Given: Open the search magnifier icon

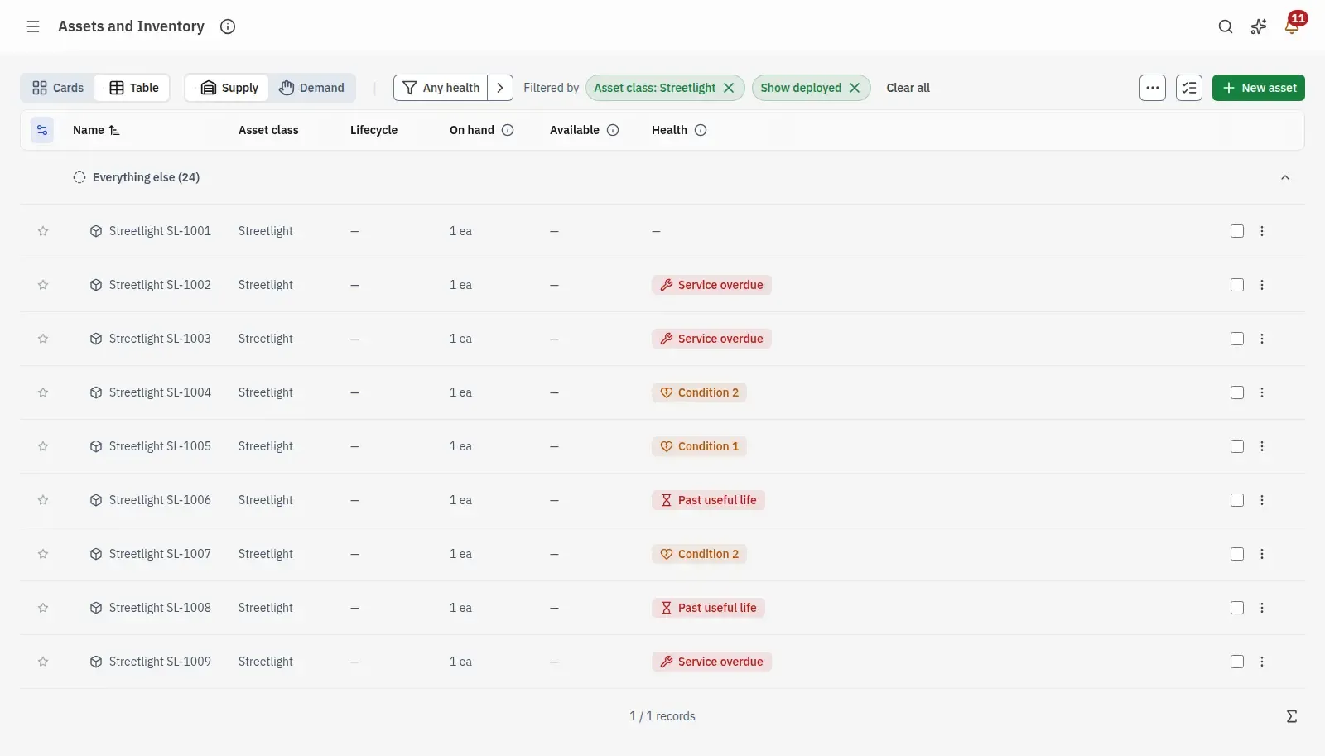Looking at the screenshot, I should point(1226,26).
